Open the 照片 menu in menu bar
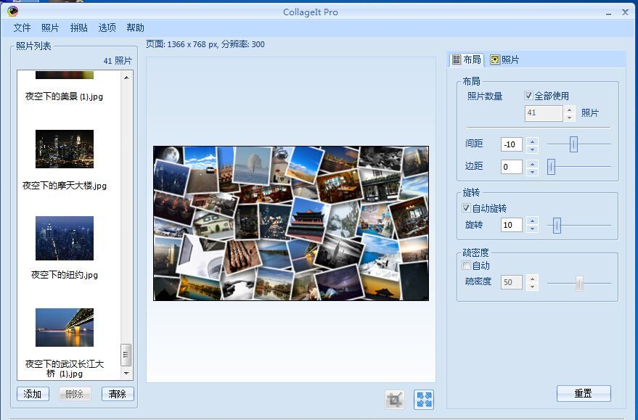Viewport: 638px width, 420px height. (x=50, y=28)
